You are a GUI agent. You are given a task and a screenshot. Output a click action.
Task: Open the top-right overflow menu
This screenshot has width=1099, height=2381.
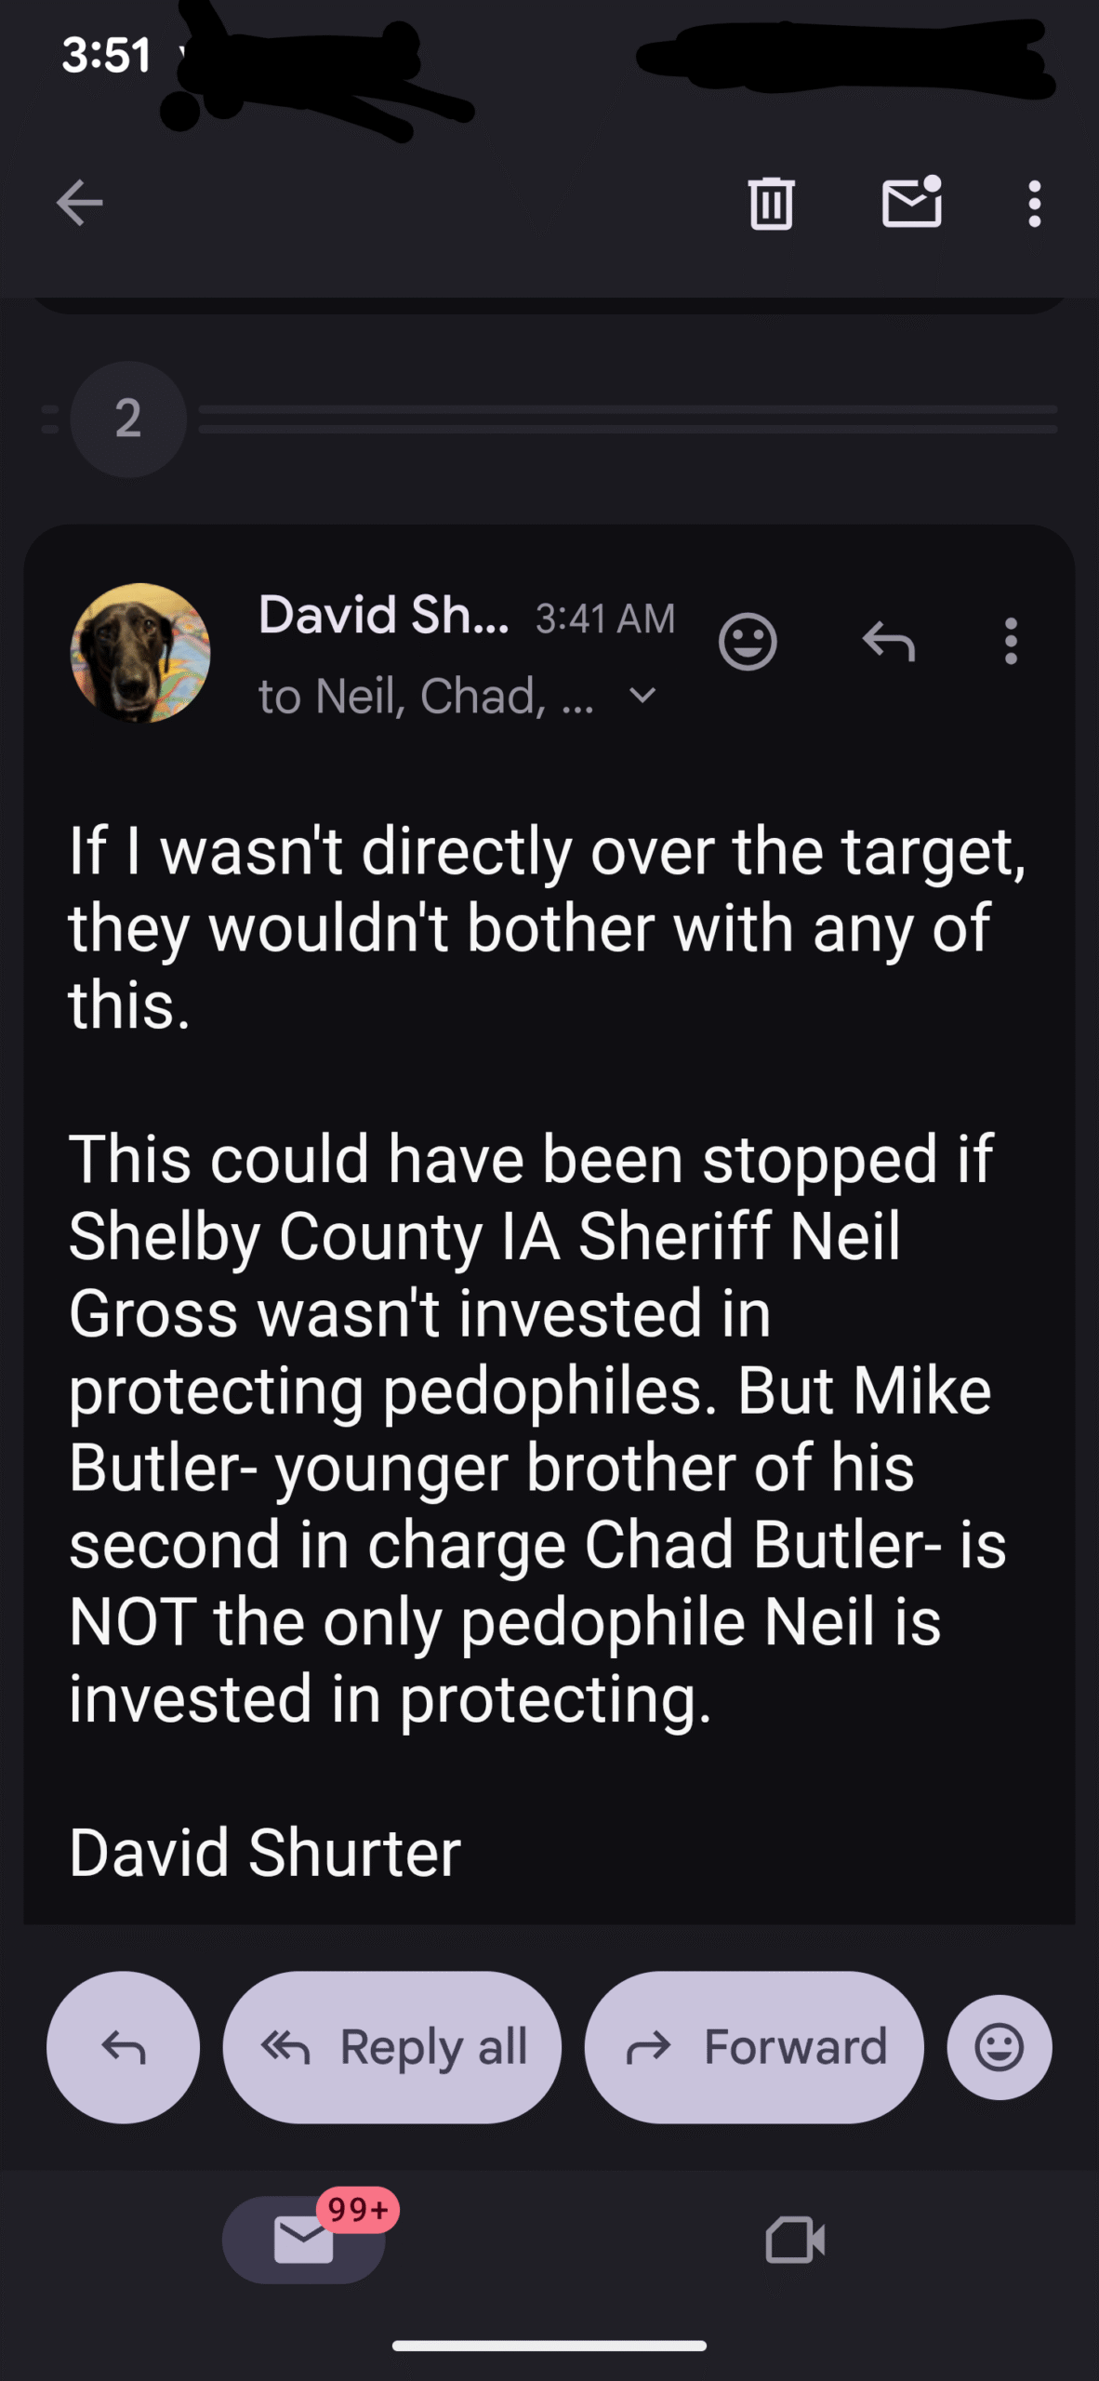[x=1034, y=204]
